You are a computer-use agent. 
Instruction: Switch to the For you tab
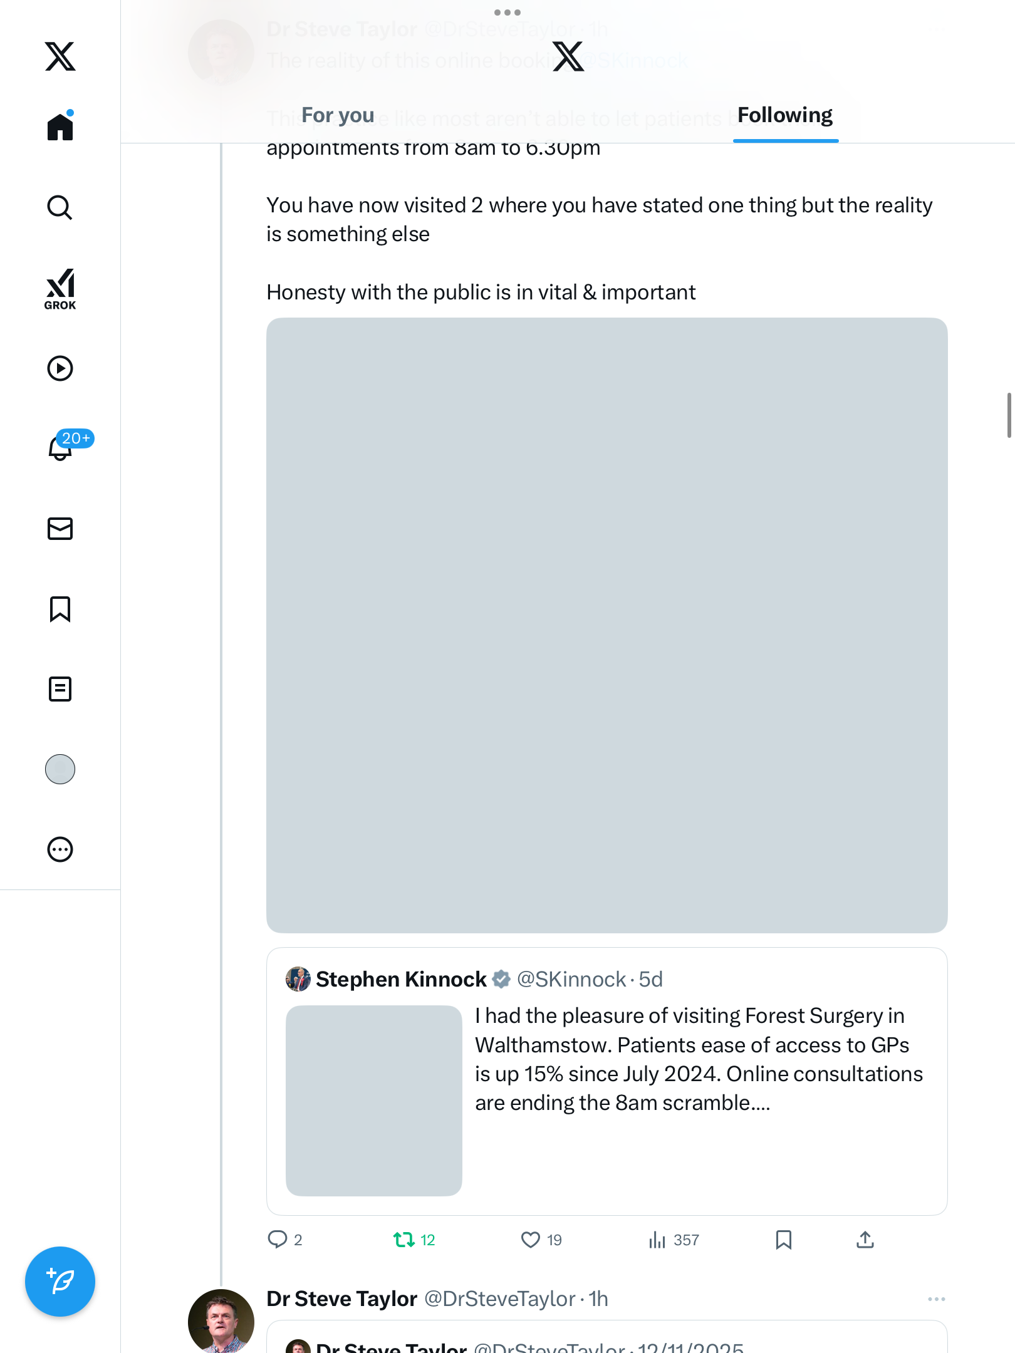click(x=338, y=115)
